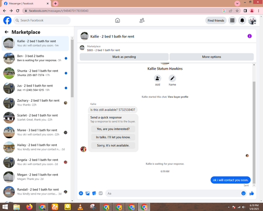Send quick reply In talks. I'll let you know.
This screenshot has height=211, width=263.
pyautogui.click(x=113, y=137)
